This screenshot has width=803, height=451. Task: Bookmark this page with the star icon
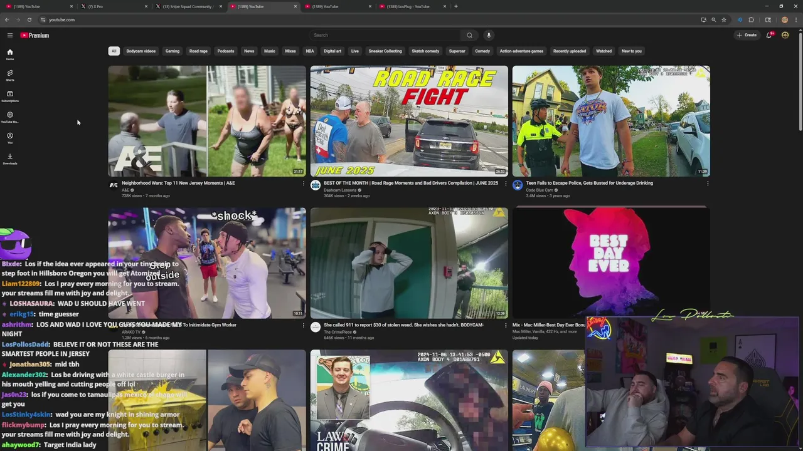click(x=724, y=19)
